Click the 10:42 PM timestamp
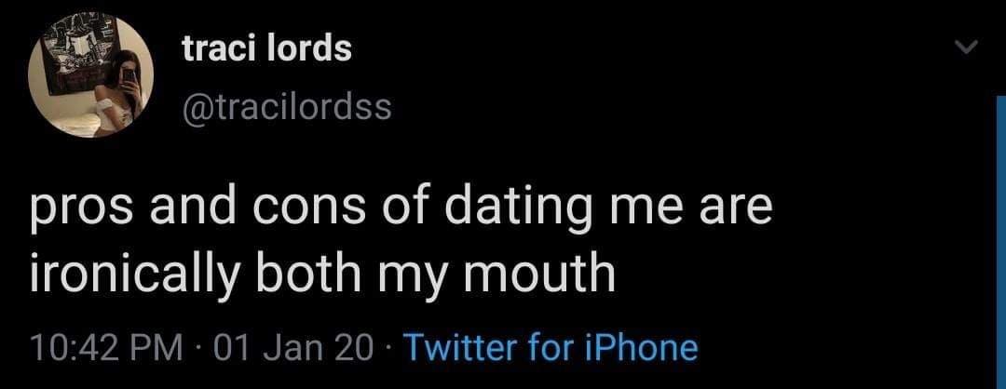 click(106, 349)
